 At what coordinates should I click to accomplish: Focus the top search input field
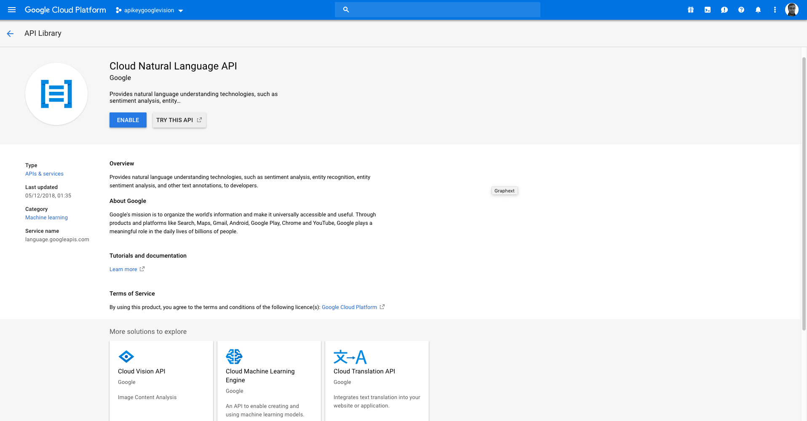(x=437, y=10)
